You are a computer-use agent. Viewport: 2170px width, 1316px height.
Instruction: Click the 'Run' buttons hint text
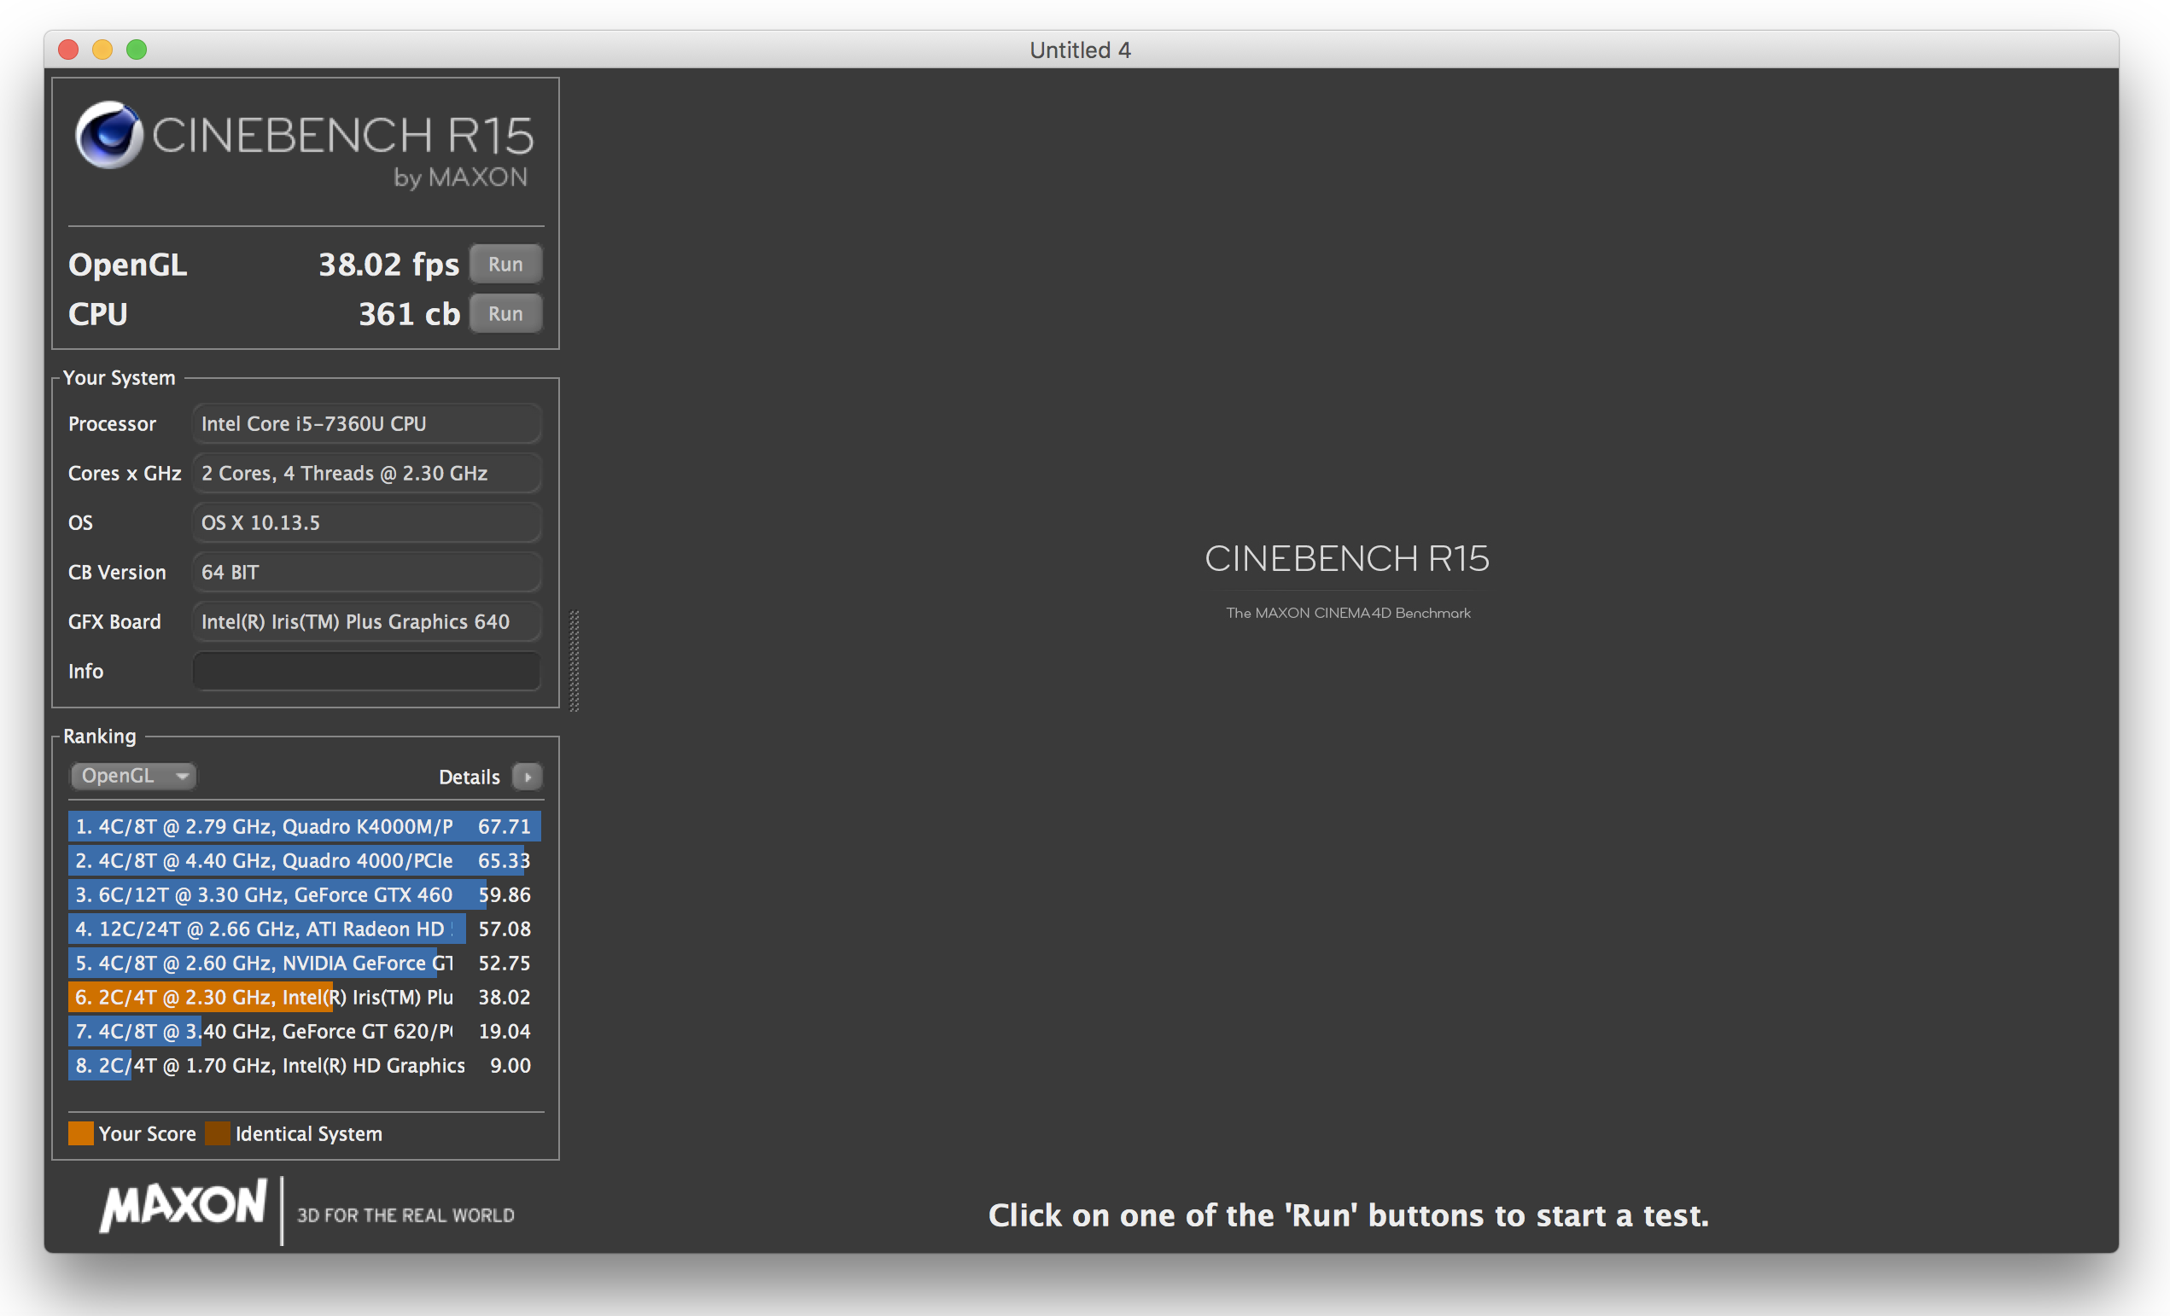(1348, 1214)
